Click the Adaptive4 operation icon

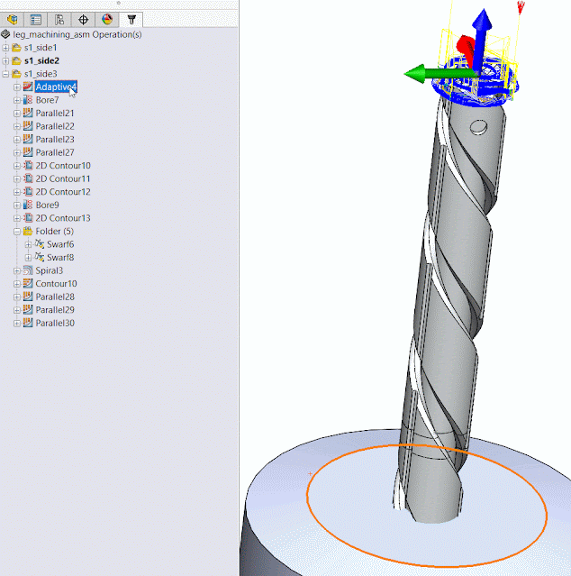pyautogui.click(x=28, y=87)
